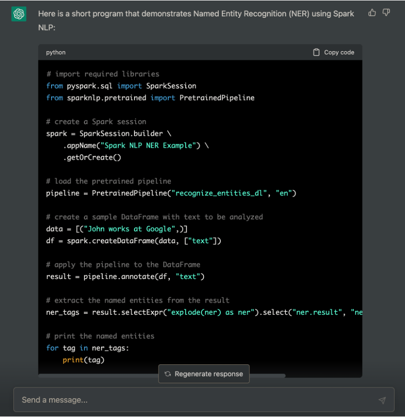Click the Regenerate response button text
Screen dimensions: 405x417
point(209,374)
